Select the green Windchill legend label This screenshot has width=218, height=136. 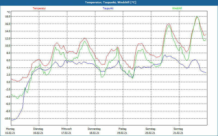[177, 8]
